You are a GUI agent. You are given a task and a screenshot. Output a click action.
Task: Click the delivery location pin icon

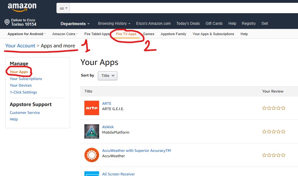click(x=7, y=22)
